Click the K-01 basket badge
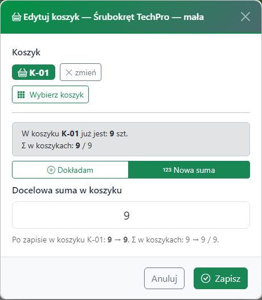 pyautogui.click(x=34, y=72)
